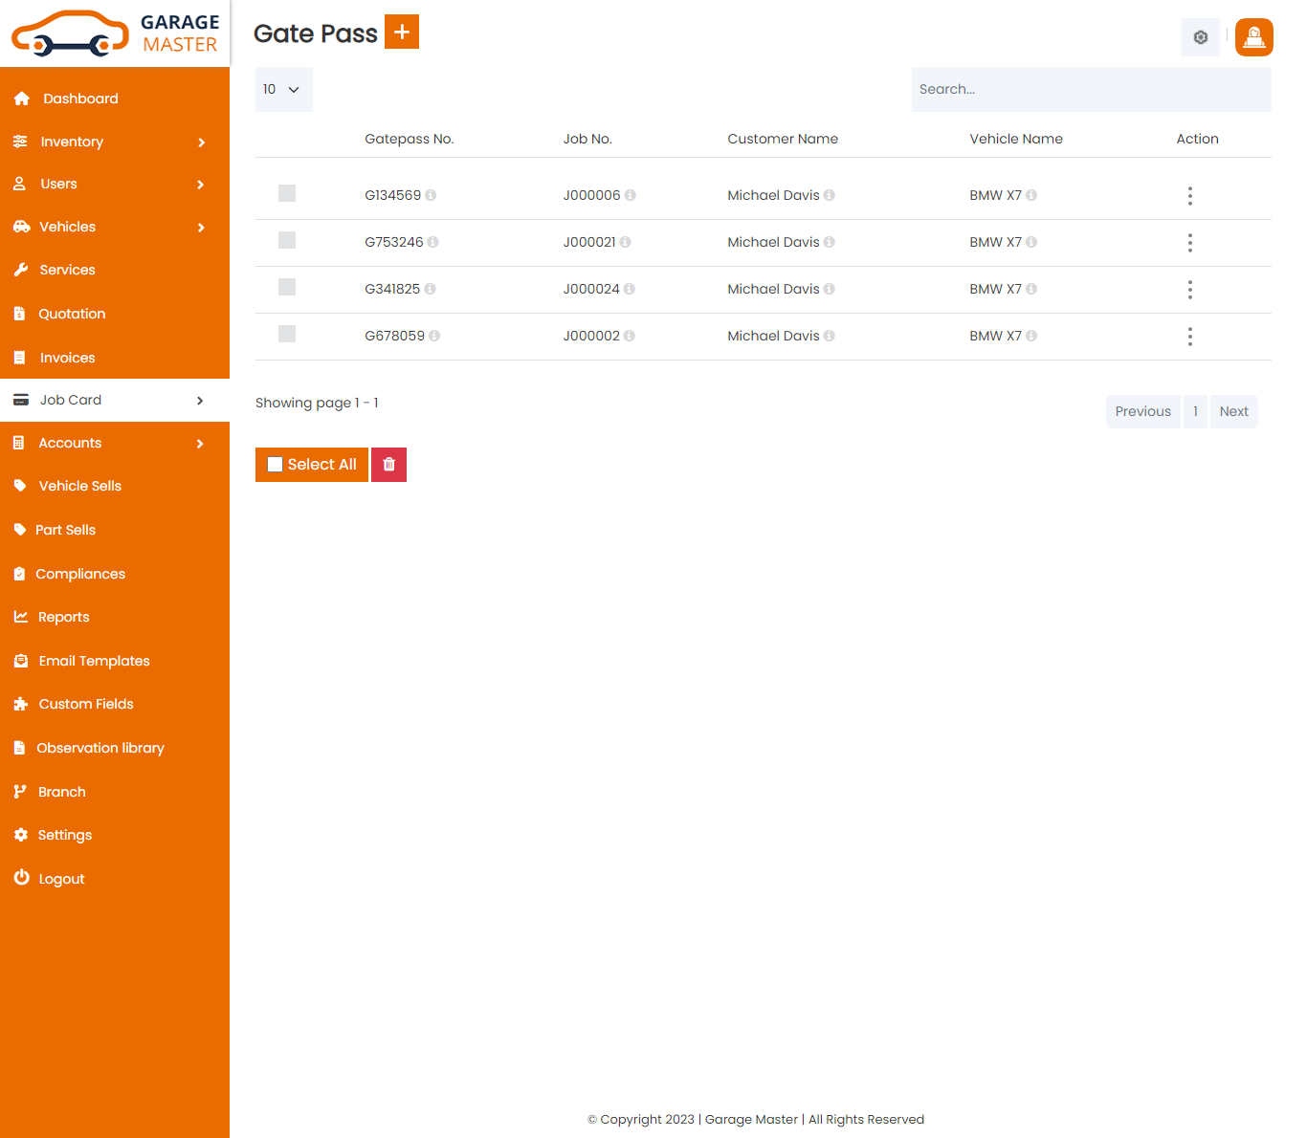The width and height of the screenshot is (1307, 1138).
Task: Click the orange plus icon to add a gate pass
Action: click(402, 32)
